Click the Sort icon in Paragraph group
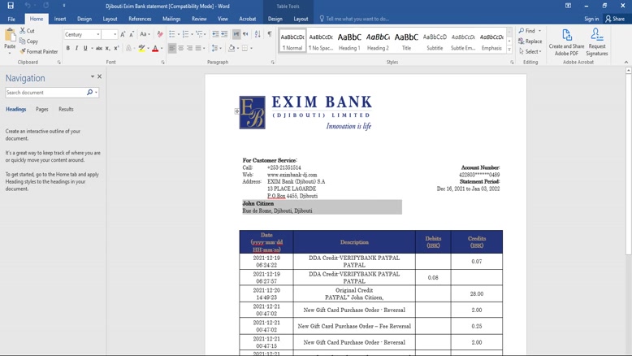The height and width of the screenshot is (356, 632). (258, 34)
